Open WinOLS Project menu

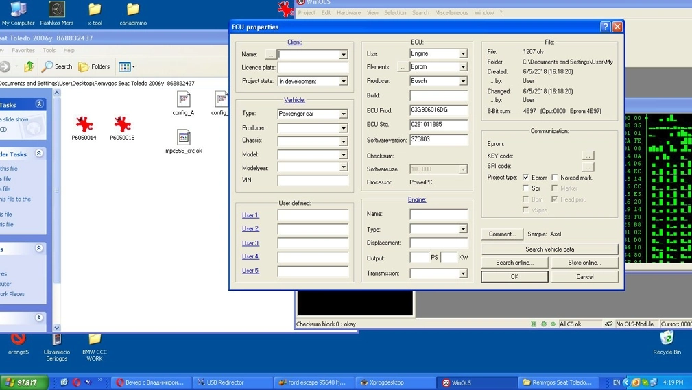pyautogui.click(x=307, y=13)
